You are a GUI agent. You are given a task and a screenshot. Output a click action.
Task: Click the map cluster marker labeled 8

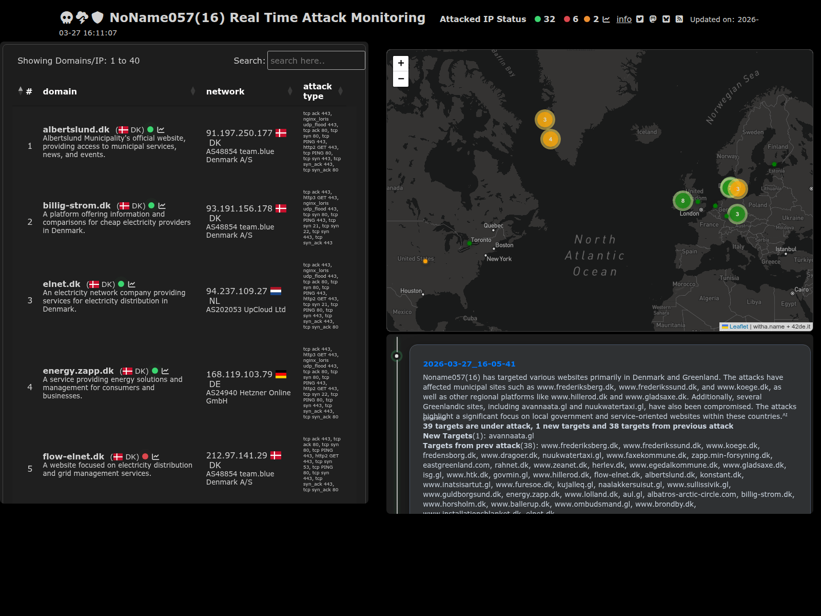(682, 201)
